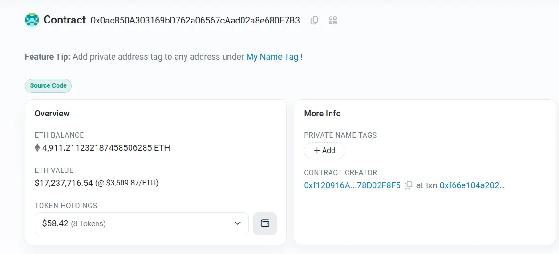The height and width of the screenshot is (254, 559).
Task: Click the full contract address text
Action: point(195,20)
